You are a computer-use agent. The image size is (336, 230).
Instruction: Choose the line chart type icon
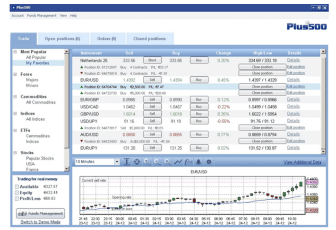(178, 162)
